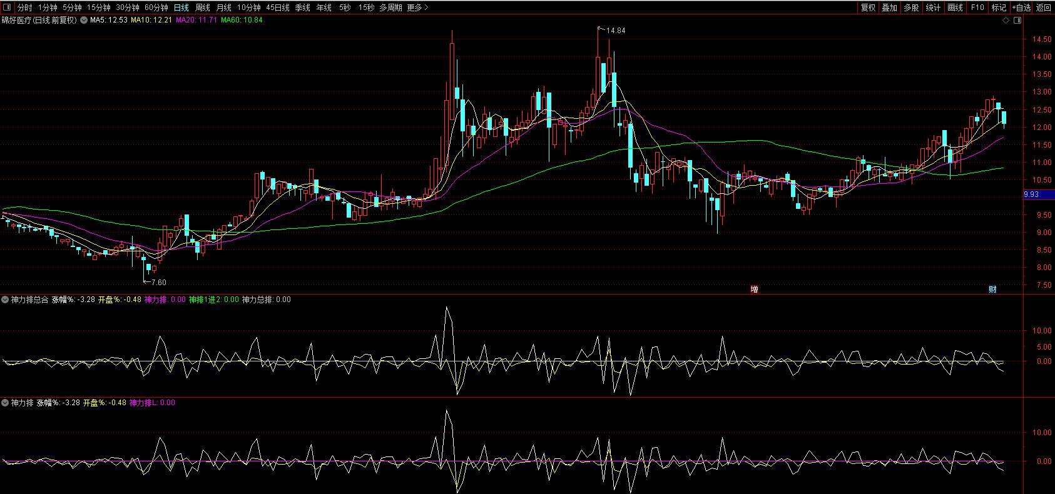Open the 多周期 multi-period view
The image size is (1055, 494).
[x=390, y=8]
